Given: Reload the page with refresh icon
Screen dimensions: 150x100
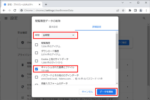Looking at the screenshot, I should click(x=15, y=10).
